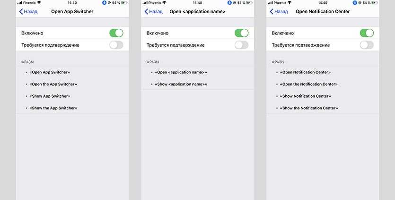Disable Включено toggle for Open application name

coord(242,33)
